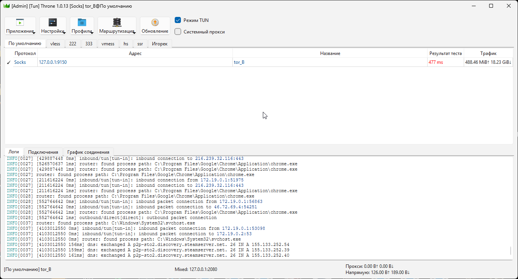The height and width of the screenshot is (279, 518).
Task: Open the Подключения tab
Action: (x=43, y=152)
